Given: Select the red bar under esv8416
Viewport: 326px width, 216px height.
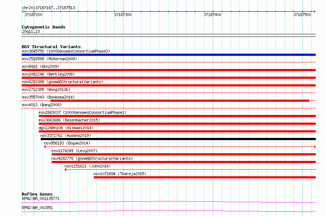Looking at the screenshot, I should point(168,70).
